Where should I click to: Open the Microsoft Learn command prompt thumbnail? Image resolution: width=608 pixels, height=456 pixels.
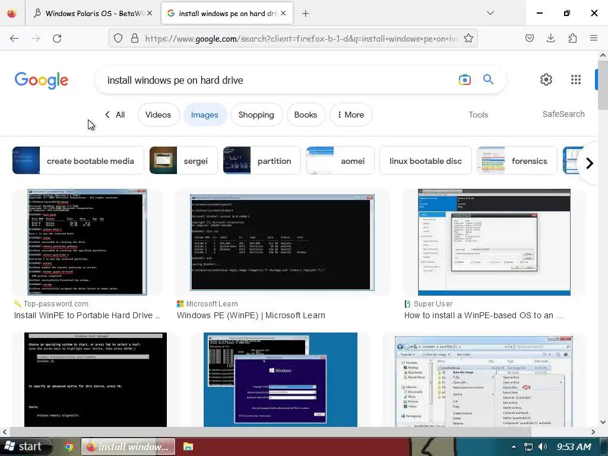(x=282, y=242)
